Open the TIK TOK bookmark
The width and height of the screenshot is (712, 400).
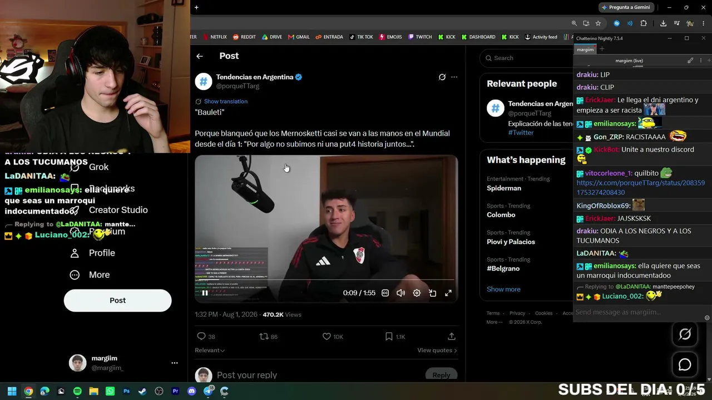click(x=361, y=37)
